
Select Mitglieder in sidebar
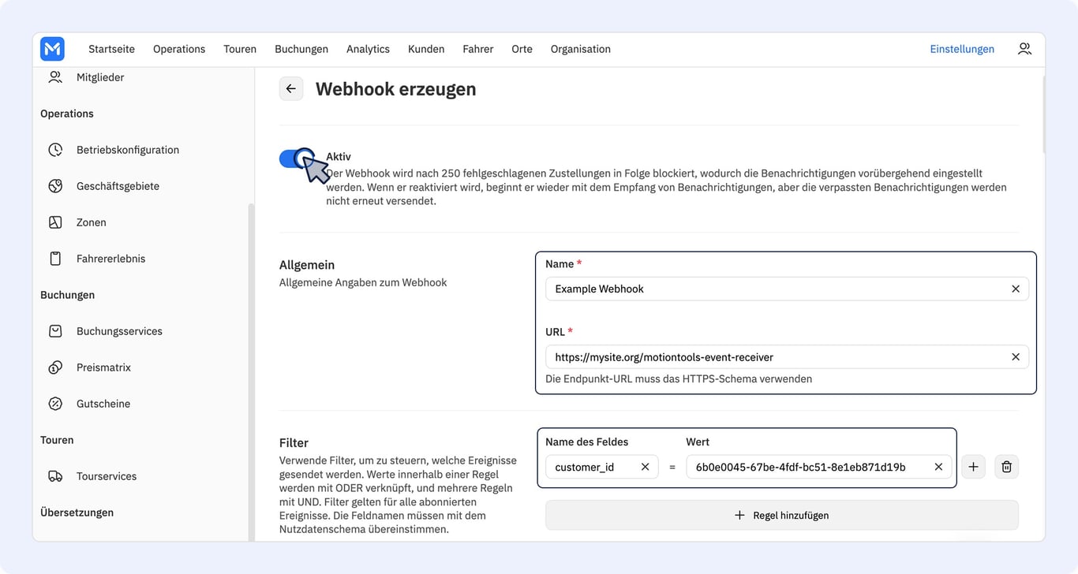pos(100,77)
